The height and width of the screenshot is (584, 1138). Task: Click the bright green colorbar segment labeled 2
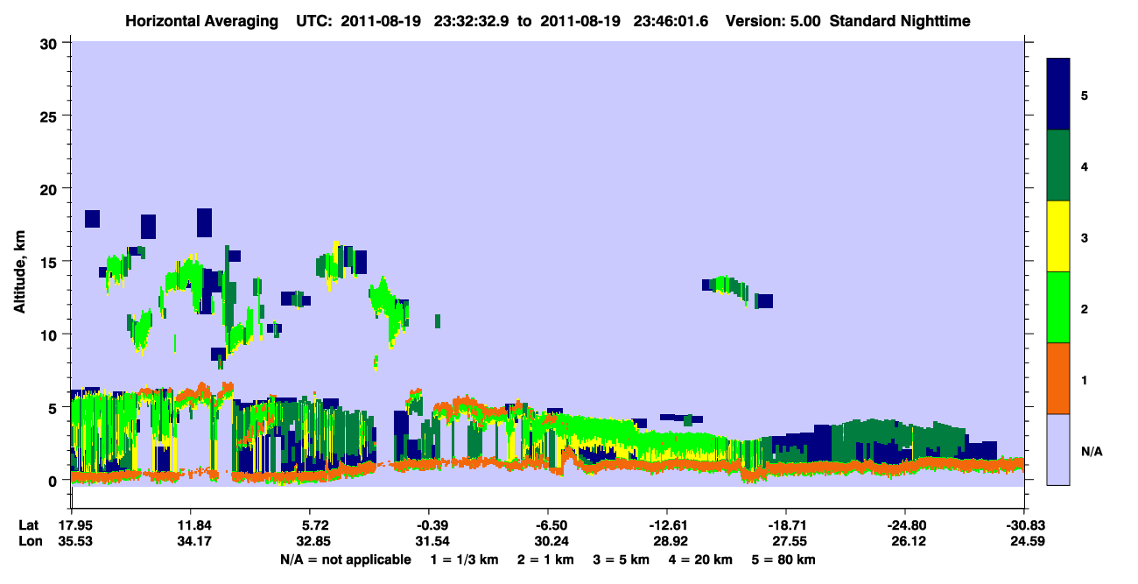point(1058,307)
